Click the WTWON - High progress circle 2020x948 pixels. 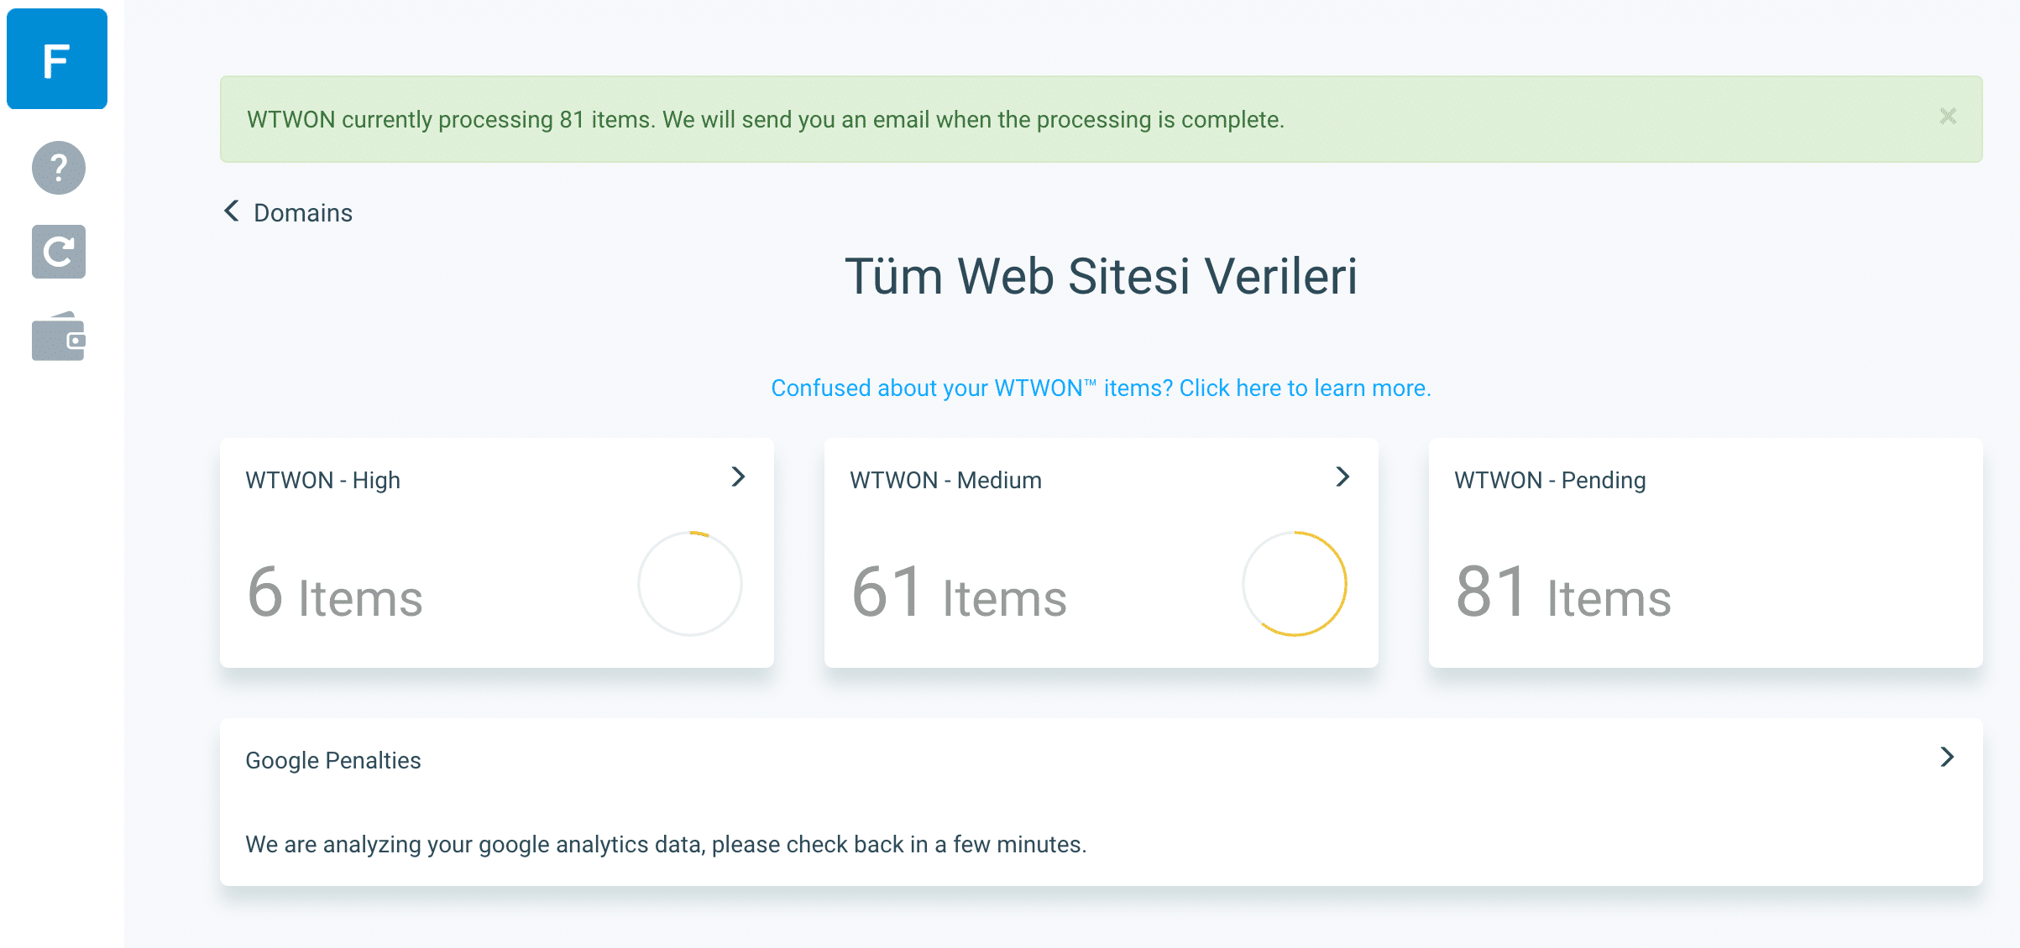click(x=690, y=584)
